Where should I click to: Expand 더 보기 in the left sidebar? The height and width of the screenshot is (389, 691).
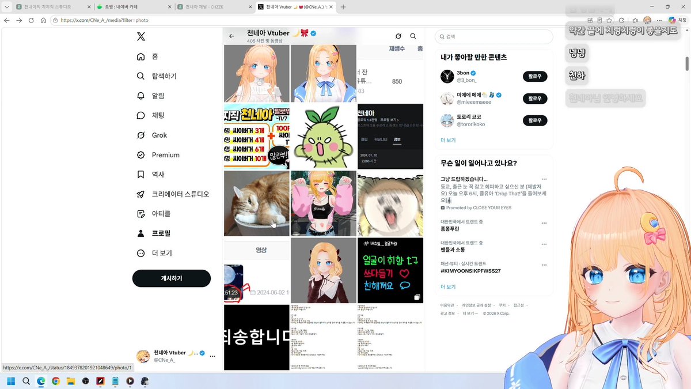tap(154, 253)
